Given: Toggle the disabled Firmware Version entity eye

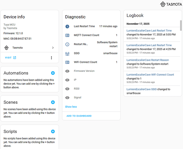Looking at the screenshot, I should 67,71.
